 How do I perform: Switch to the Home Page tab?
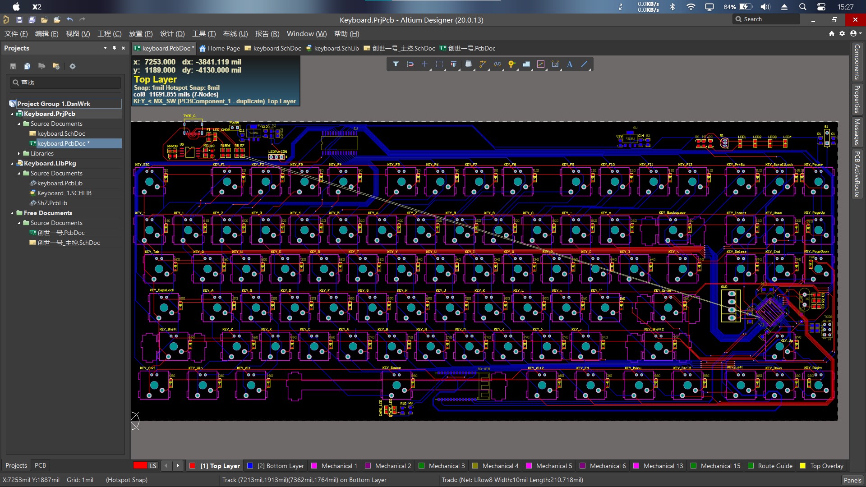(220, 48)
